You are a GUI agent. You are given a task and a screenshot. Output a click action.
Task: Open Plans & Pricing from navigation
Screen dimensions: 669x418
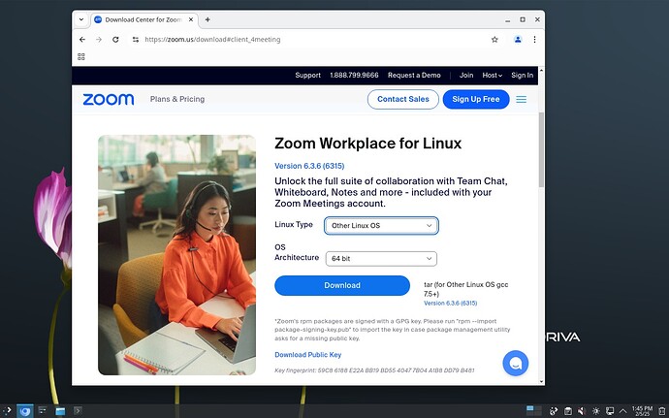[177, 99]
